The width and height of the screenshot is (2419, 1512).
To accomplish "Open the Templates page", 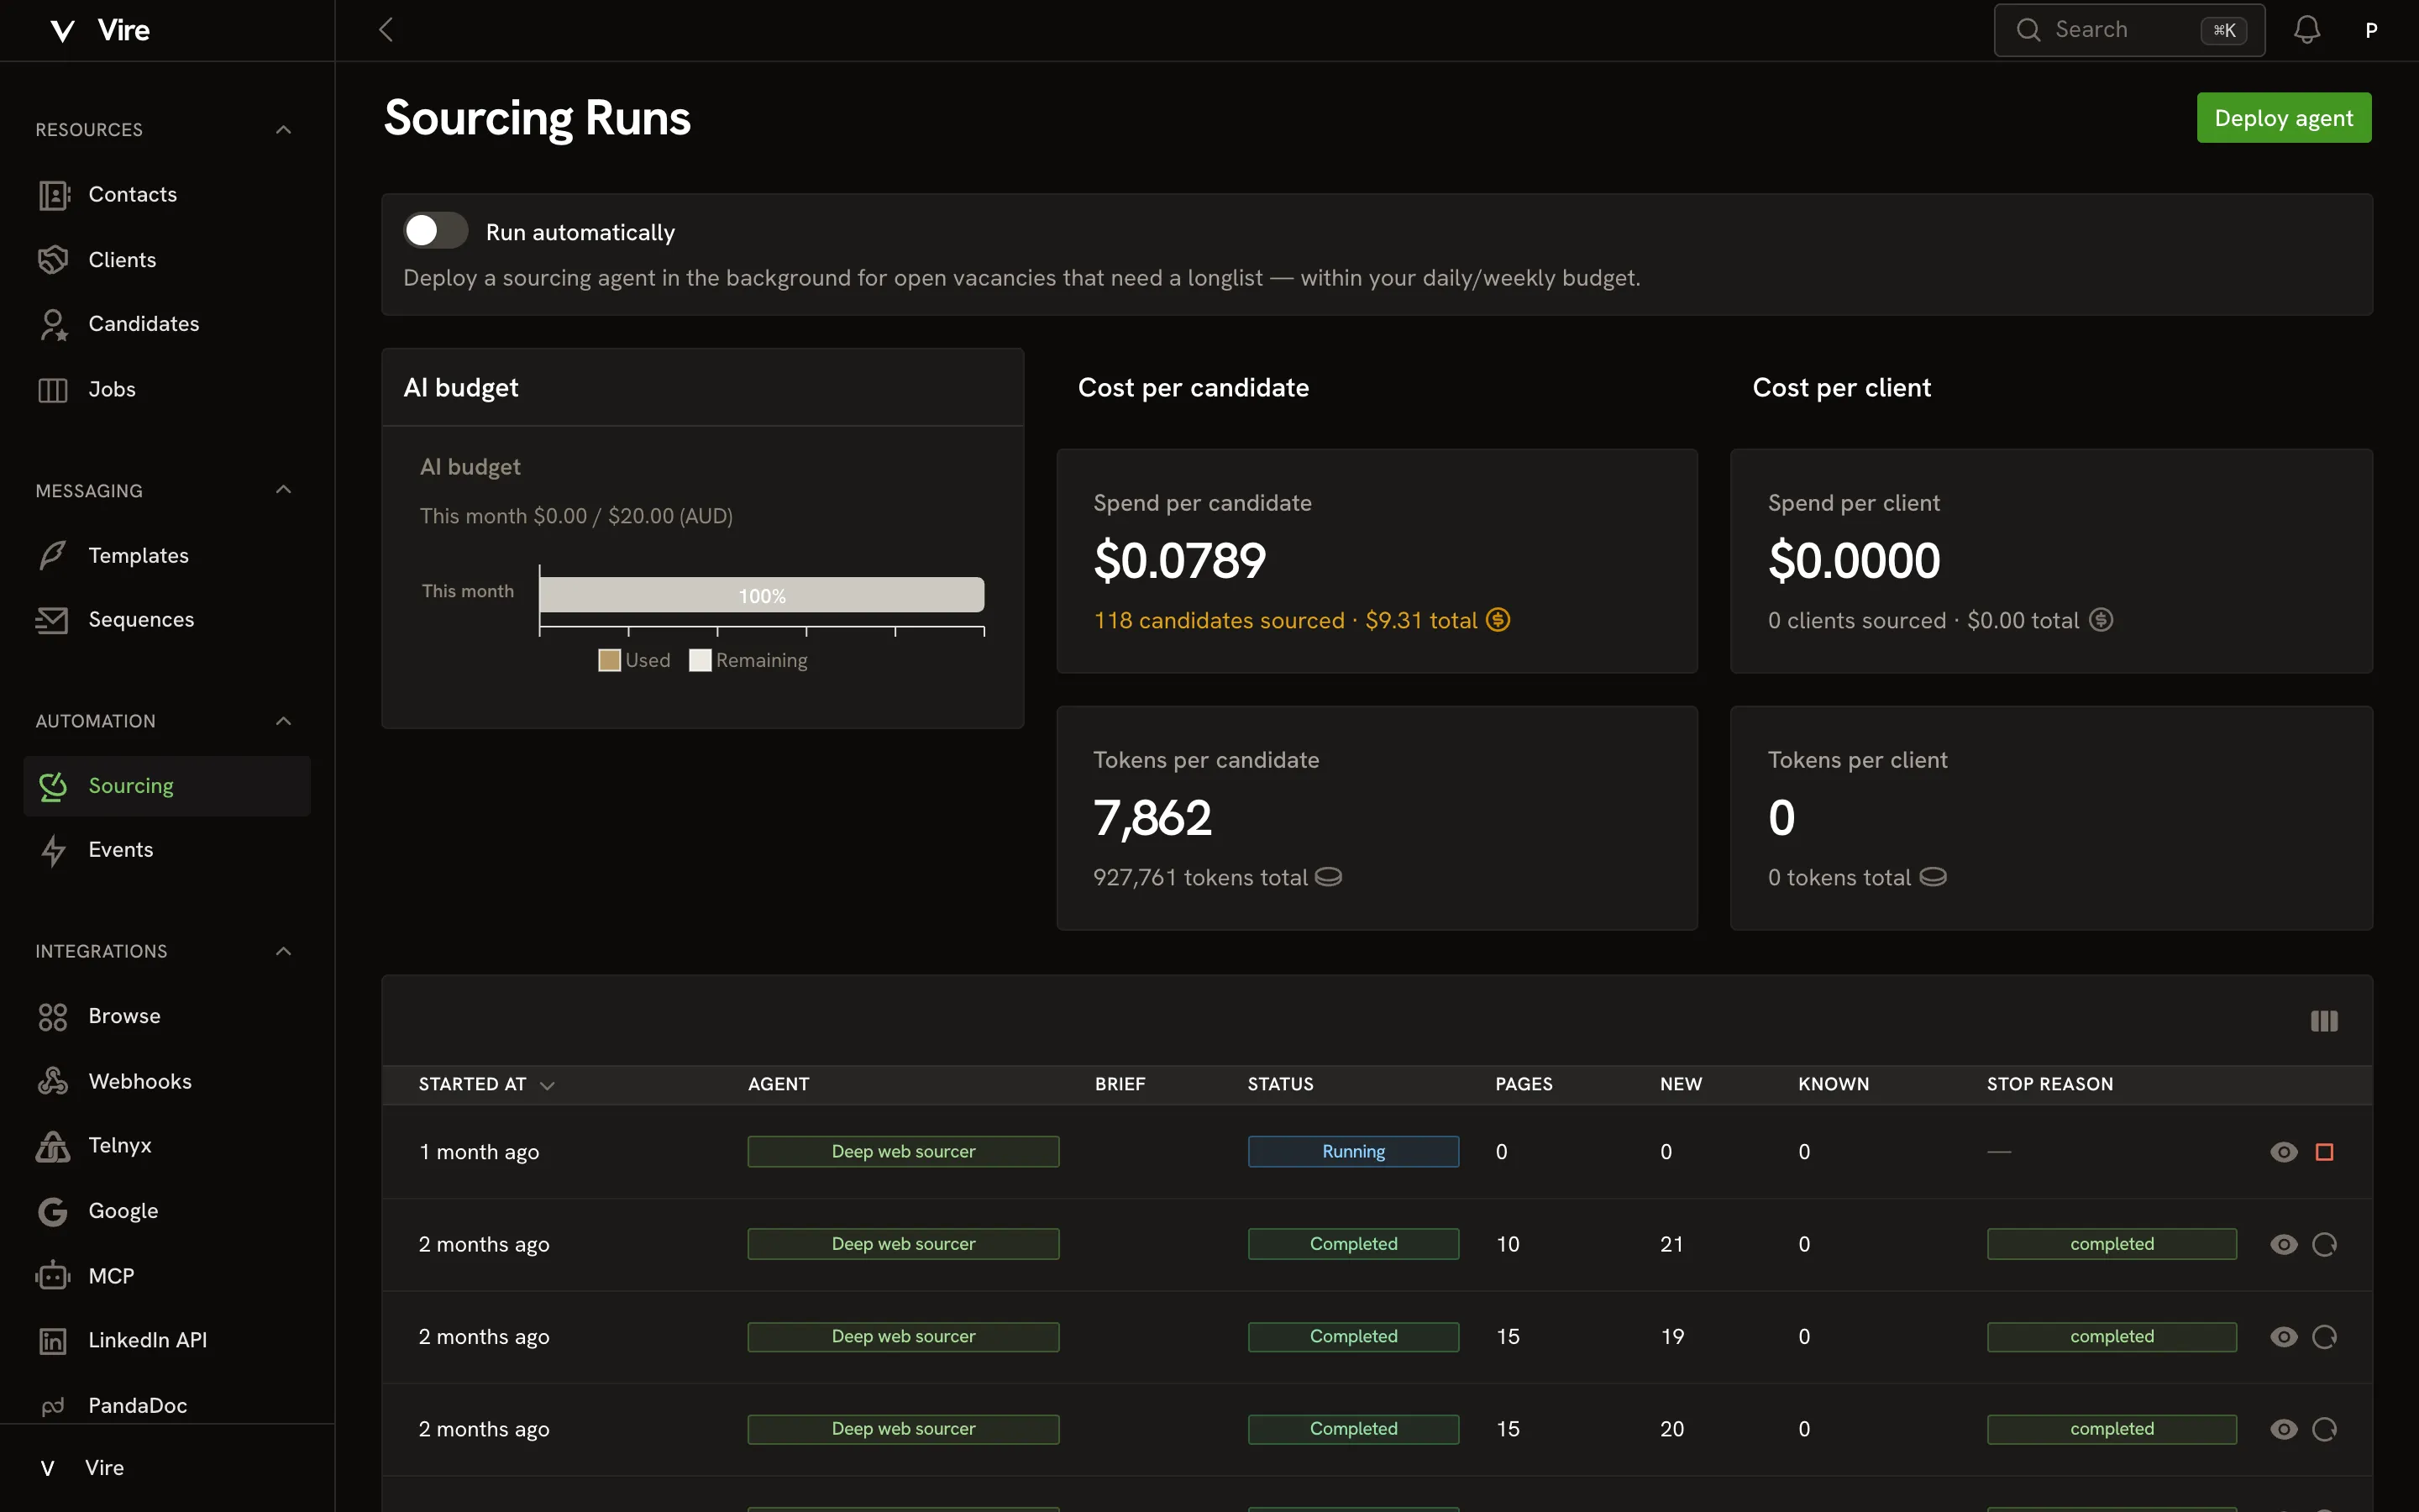I will click(167, 555).
